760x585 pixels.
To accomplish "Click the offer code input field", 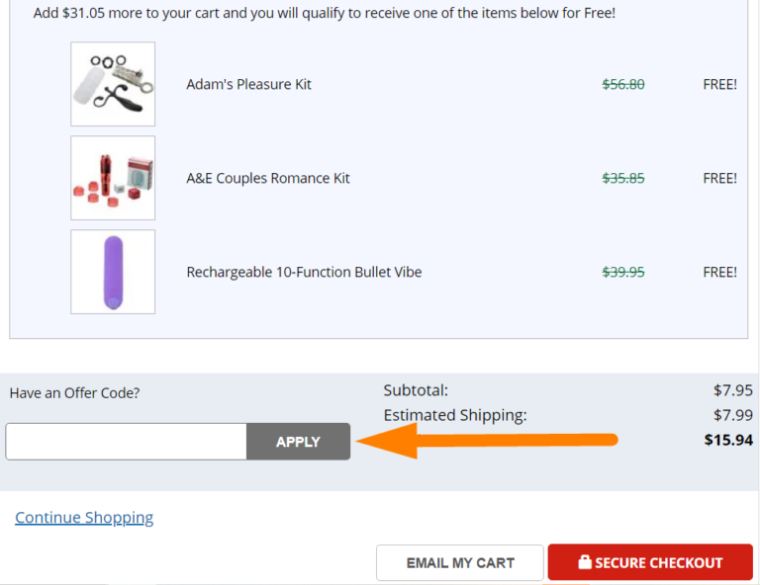I will click(x=126, y=442).
